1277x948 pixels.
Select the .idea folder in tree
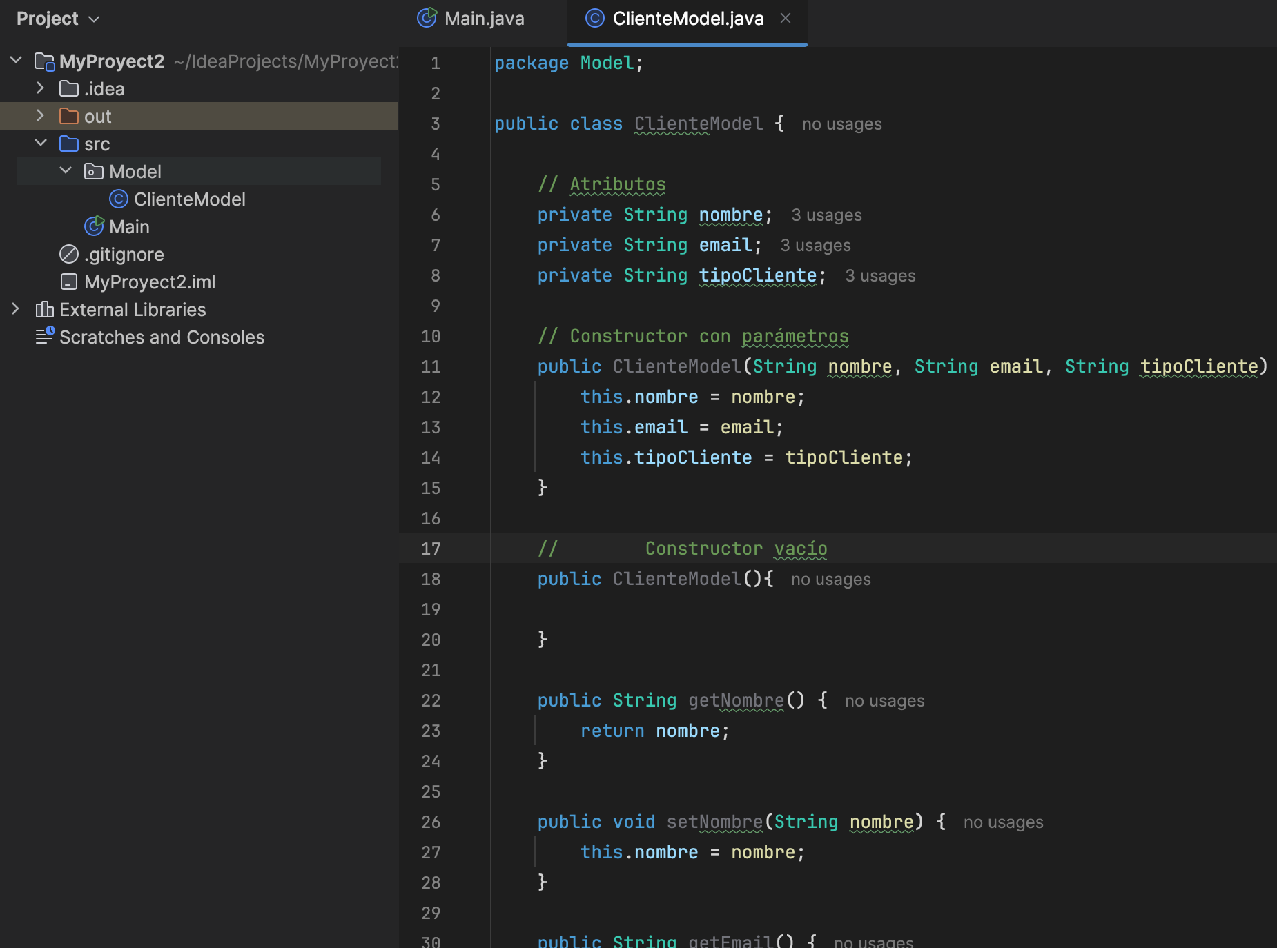[x=104, y=89]
